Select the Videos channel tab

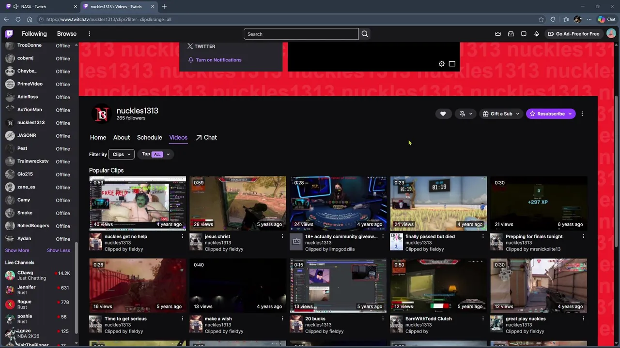click(x=178, y=137)
